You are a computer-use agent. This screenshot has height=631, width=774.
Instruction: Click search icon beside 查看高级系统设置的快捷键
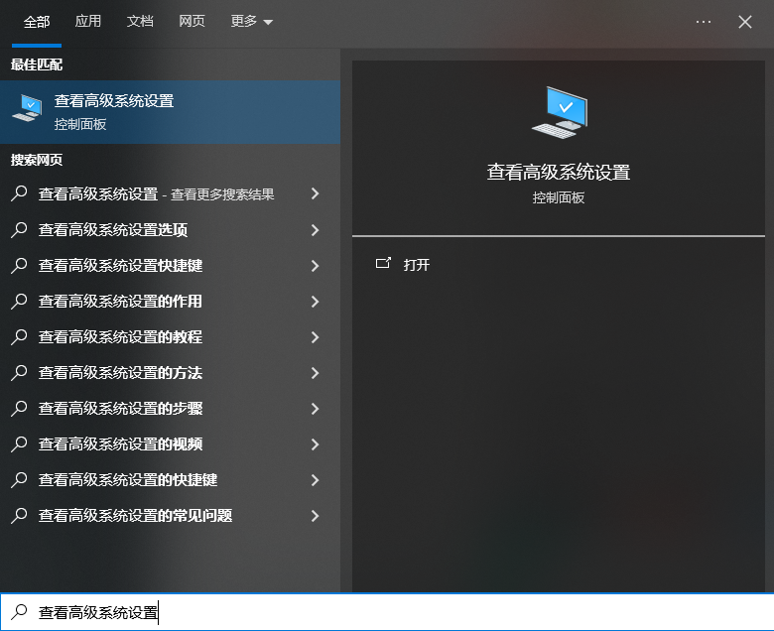(x=19, y=479)
